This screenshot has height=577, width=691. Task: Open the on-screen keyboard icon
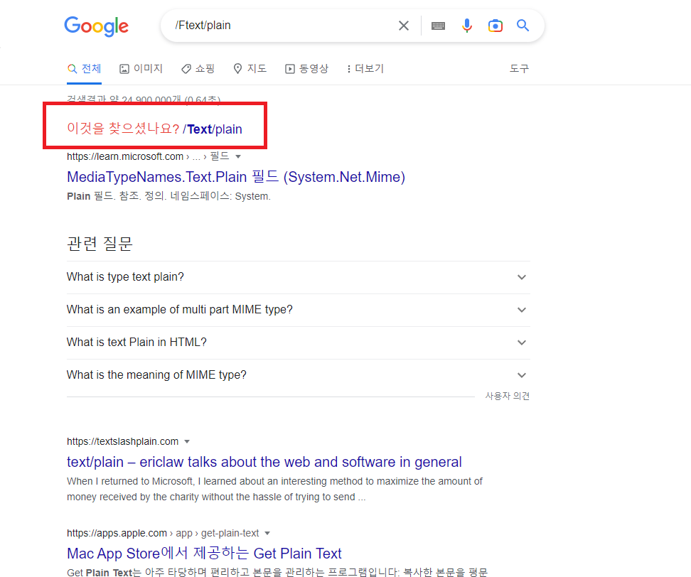(438, 26)
